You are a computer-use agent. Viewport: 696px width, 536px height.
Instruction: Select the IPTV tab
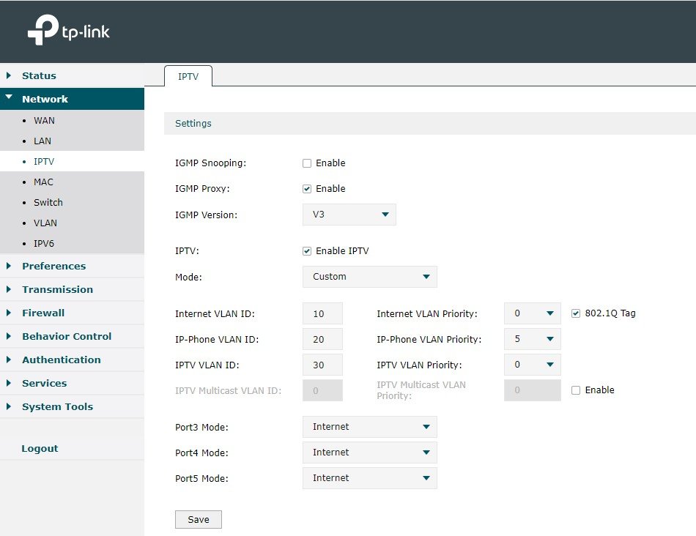(188, 76)
